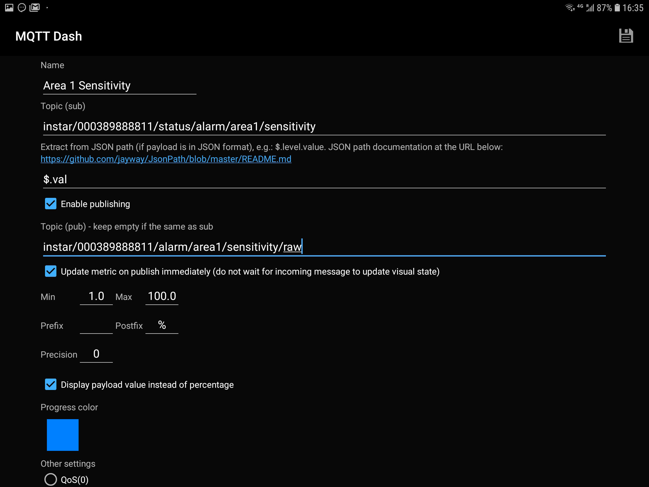Screen dimensions: 649x487
Task: Open the JsonPath README GitHub link
Action: pos(166,159)
